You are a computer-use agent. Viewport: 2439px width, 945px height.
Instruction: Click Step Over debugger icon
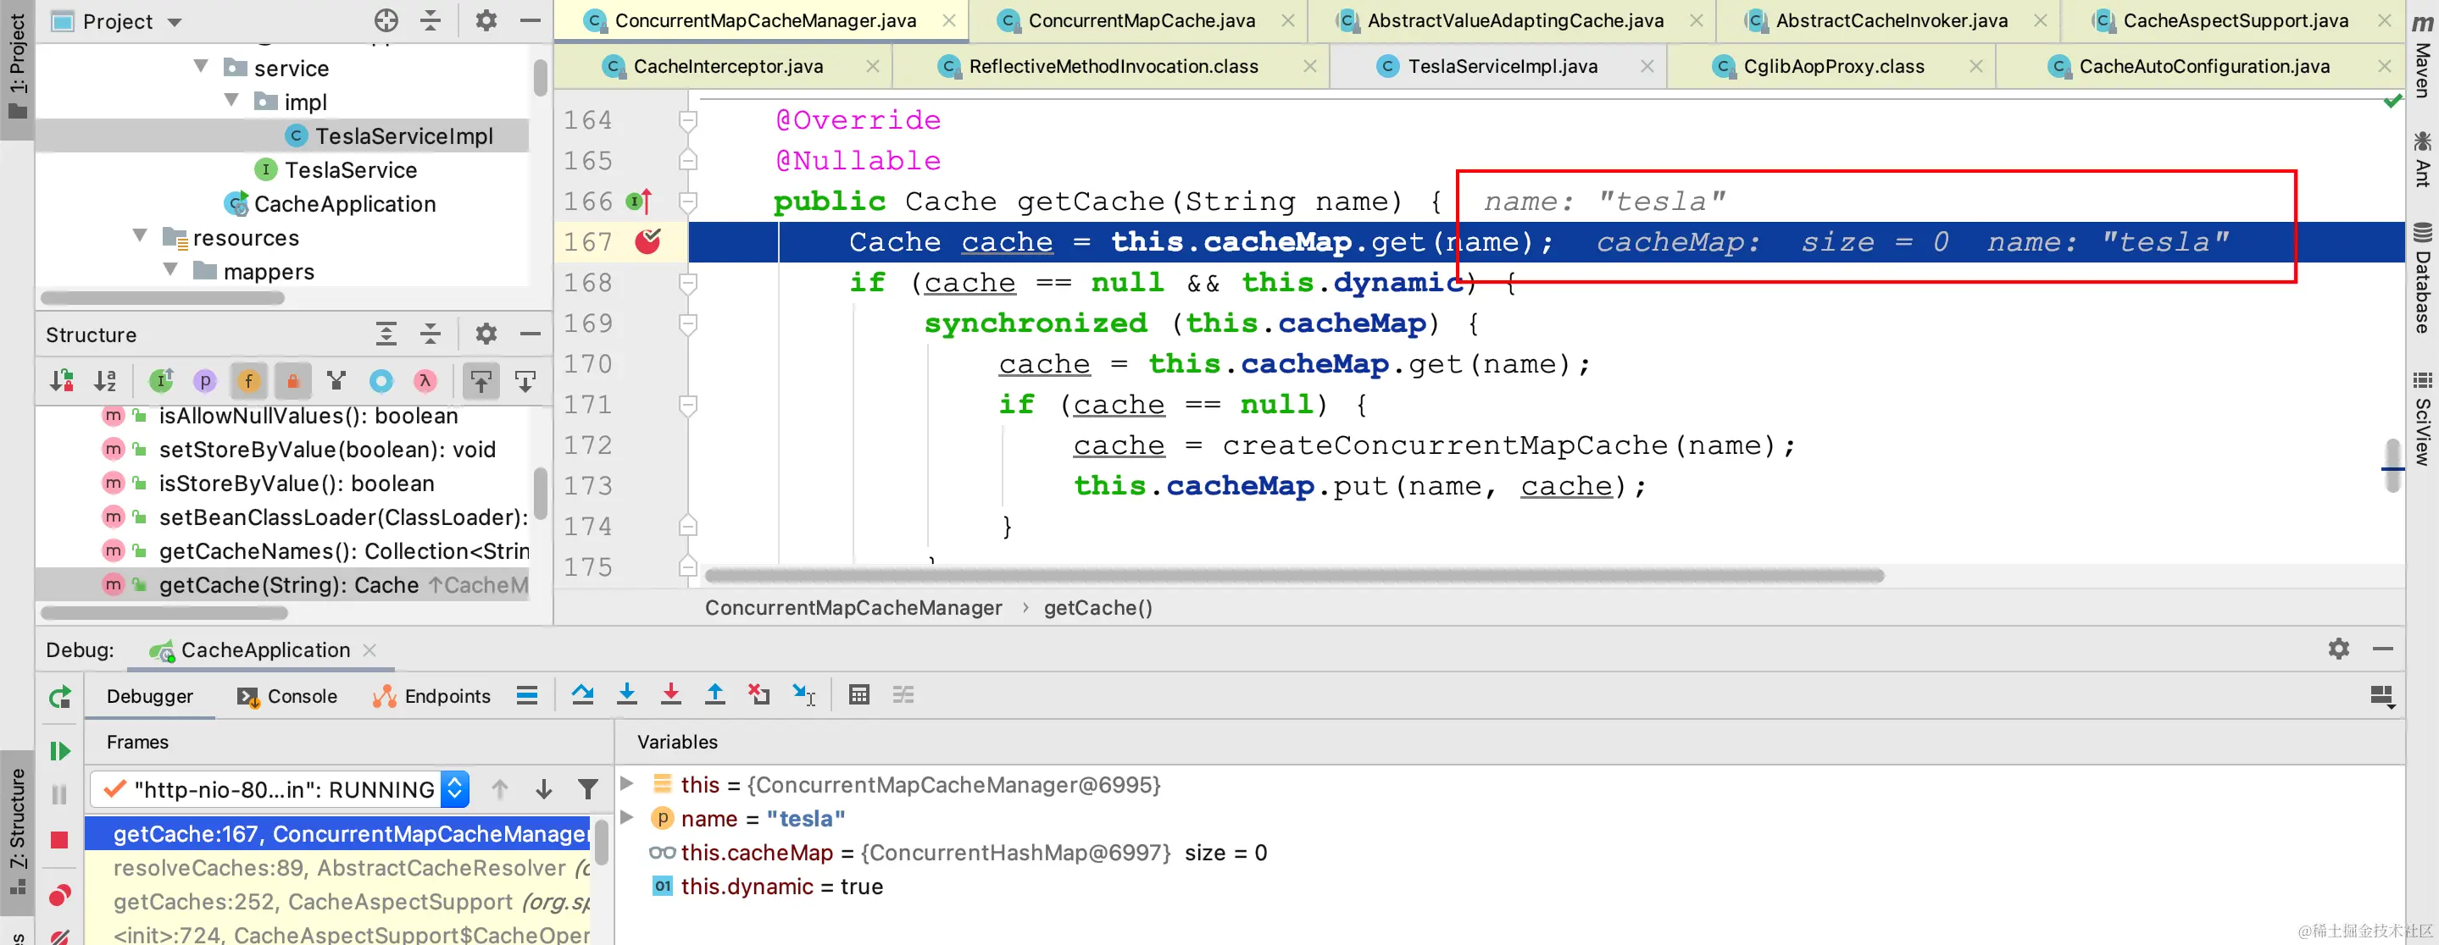click(582, 695)
